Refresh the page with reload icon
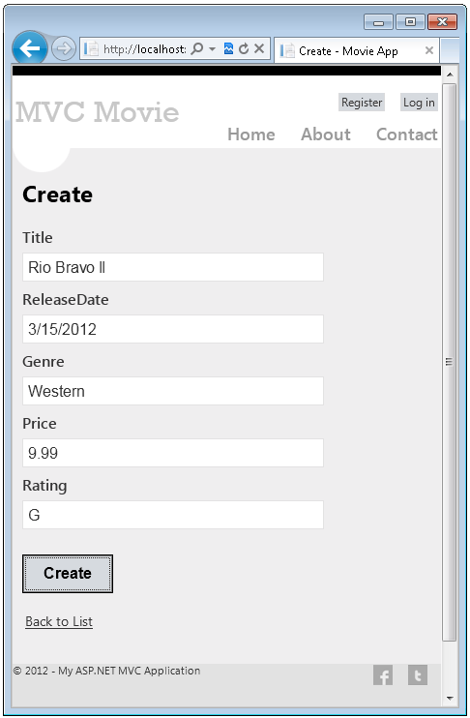 (244, 48)
